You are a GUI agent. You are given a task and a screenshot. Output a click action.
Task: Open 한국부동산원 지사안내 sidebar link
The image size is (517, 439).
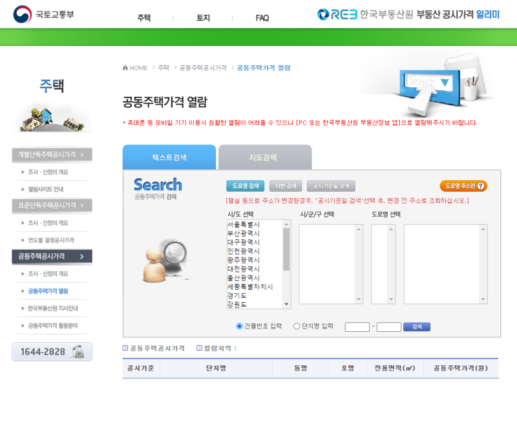[x=53, y=308]
